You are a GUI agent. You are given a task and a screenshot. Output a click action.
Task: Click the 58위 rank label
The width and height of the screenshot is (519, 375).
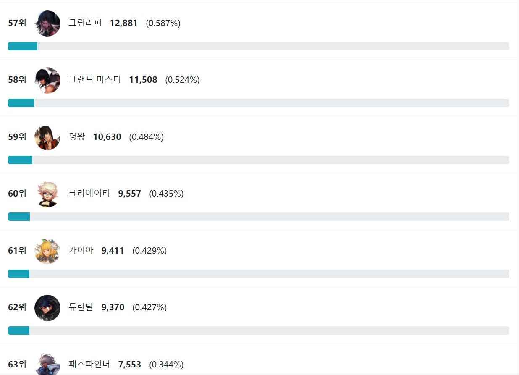pos(17,80)
